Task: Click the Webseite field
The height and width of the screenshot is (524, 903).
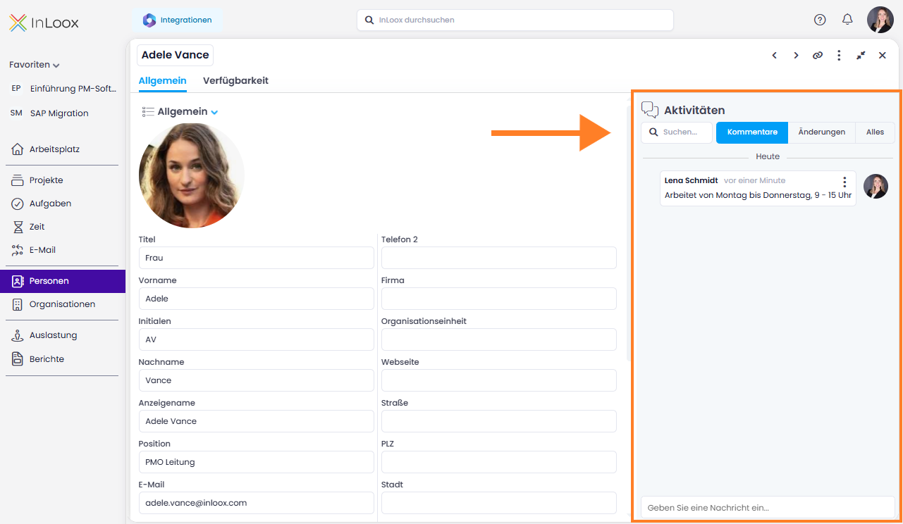Action: (x=499, y=380)
